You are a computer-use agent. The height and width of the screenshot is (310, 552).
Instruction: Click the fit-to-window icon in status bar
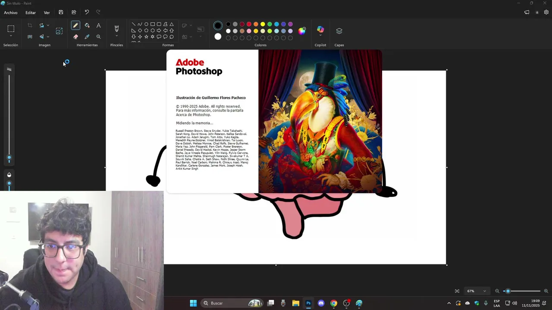tap(457, 291)
